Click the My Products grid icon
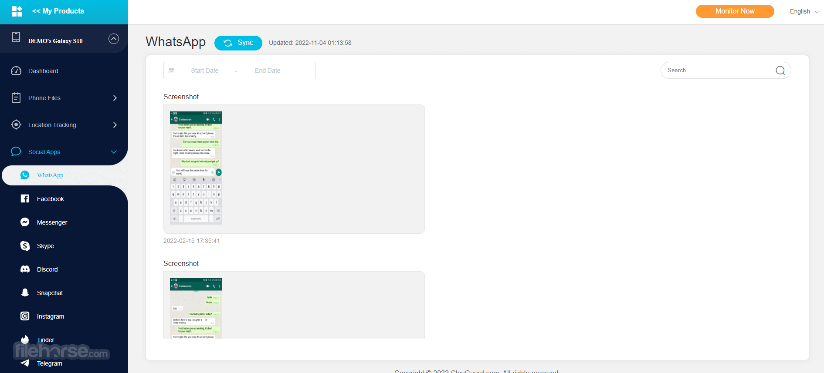 [17, 11]
